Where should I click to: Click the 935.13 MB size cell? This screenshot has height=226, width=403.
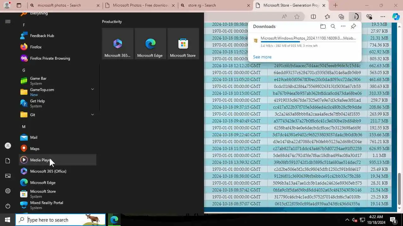point(379,162)
